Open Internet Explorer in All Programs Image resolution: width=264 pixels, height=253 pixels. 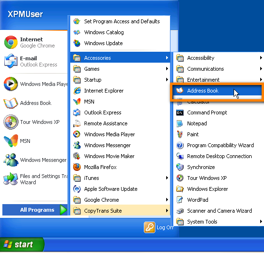click(x=120, y=91)
